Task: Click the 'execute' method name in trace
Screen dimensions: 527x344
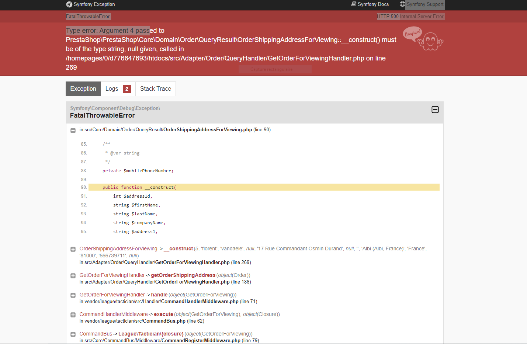Action: [x=163, y=315]
